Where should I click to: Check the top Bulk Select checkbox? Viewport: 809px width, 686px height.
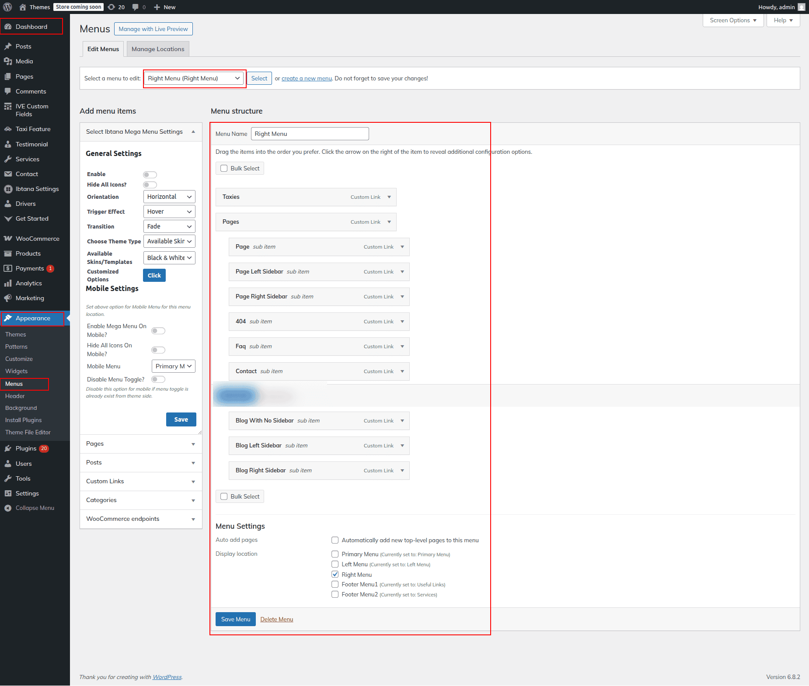[224, 168]
